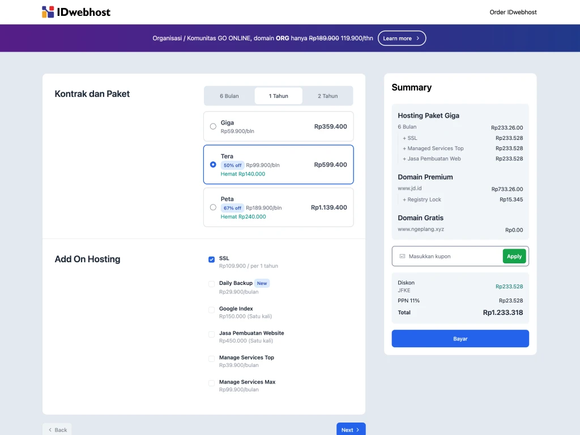Select the Tera plan radio button
This screenshot has height=435, width=580.
pos(213,165)
